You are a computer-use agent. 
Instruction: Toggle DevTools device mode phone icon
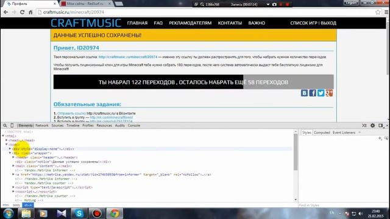click(12, 125)
